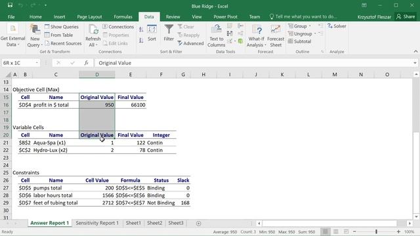This screenshot has width=420, height=236.
Task: Open the File menu
Action: pos(11,16)
